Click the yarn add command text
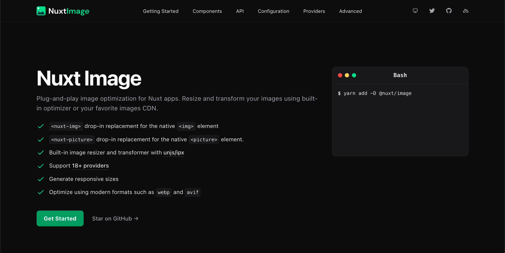The height and width of the screenshot is (253, 505). [x=375, y=93]
